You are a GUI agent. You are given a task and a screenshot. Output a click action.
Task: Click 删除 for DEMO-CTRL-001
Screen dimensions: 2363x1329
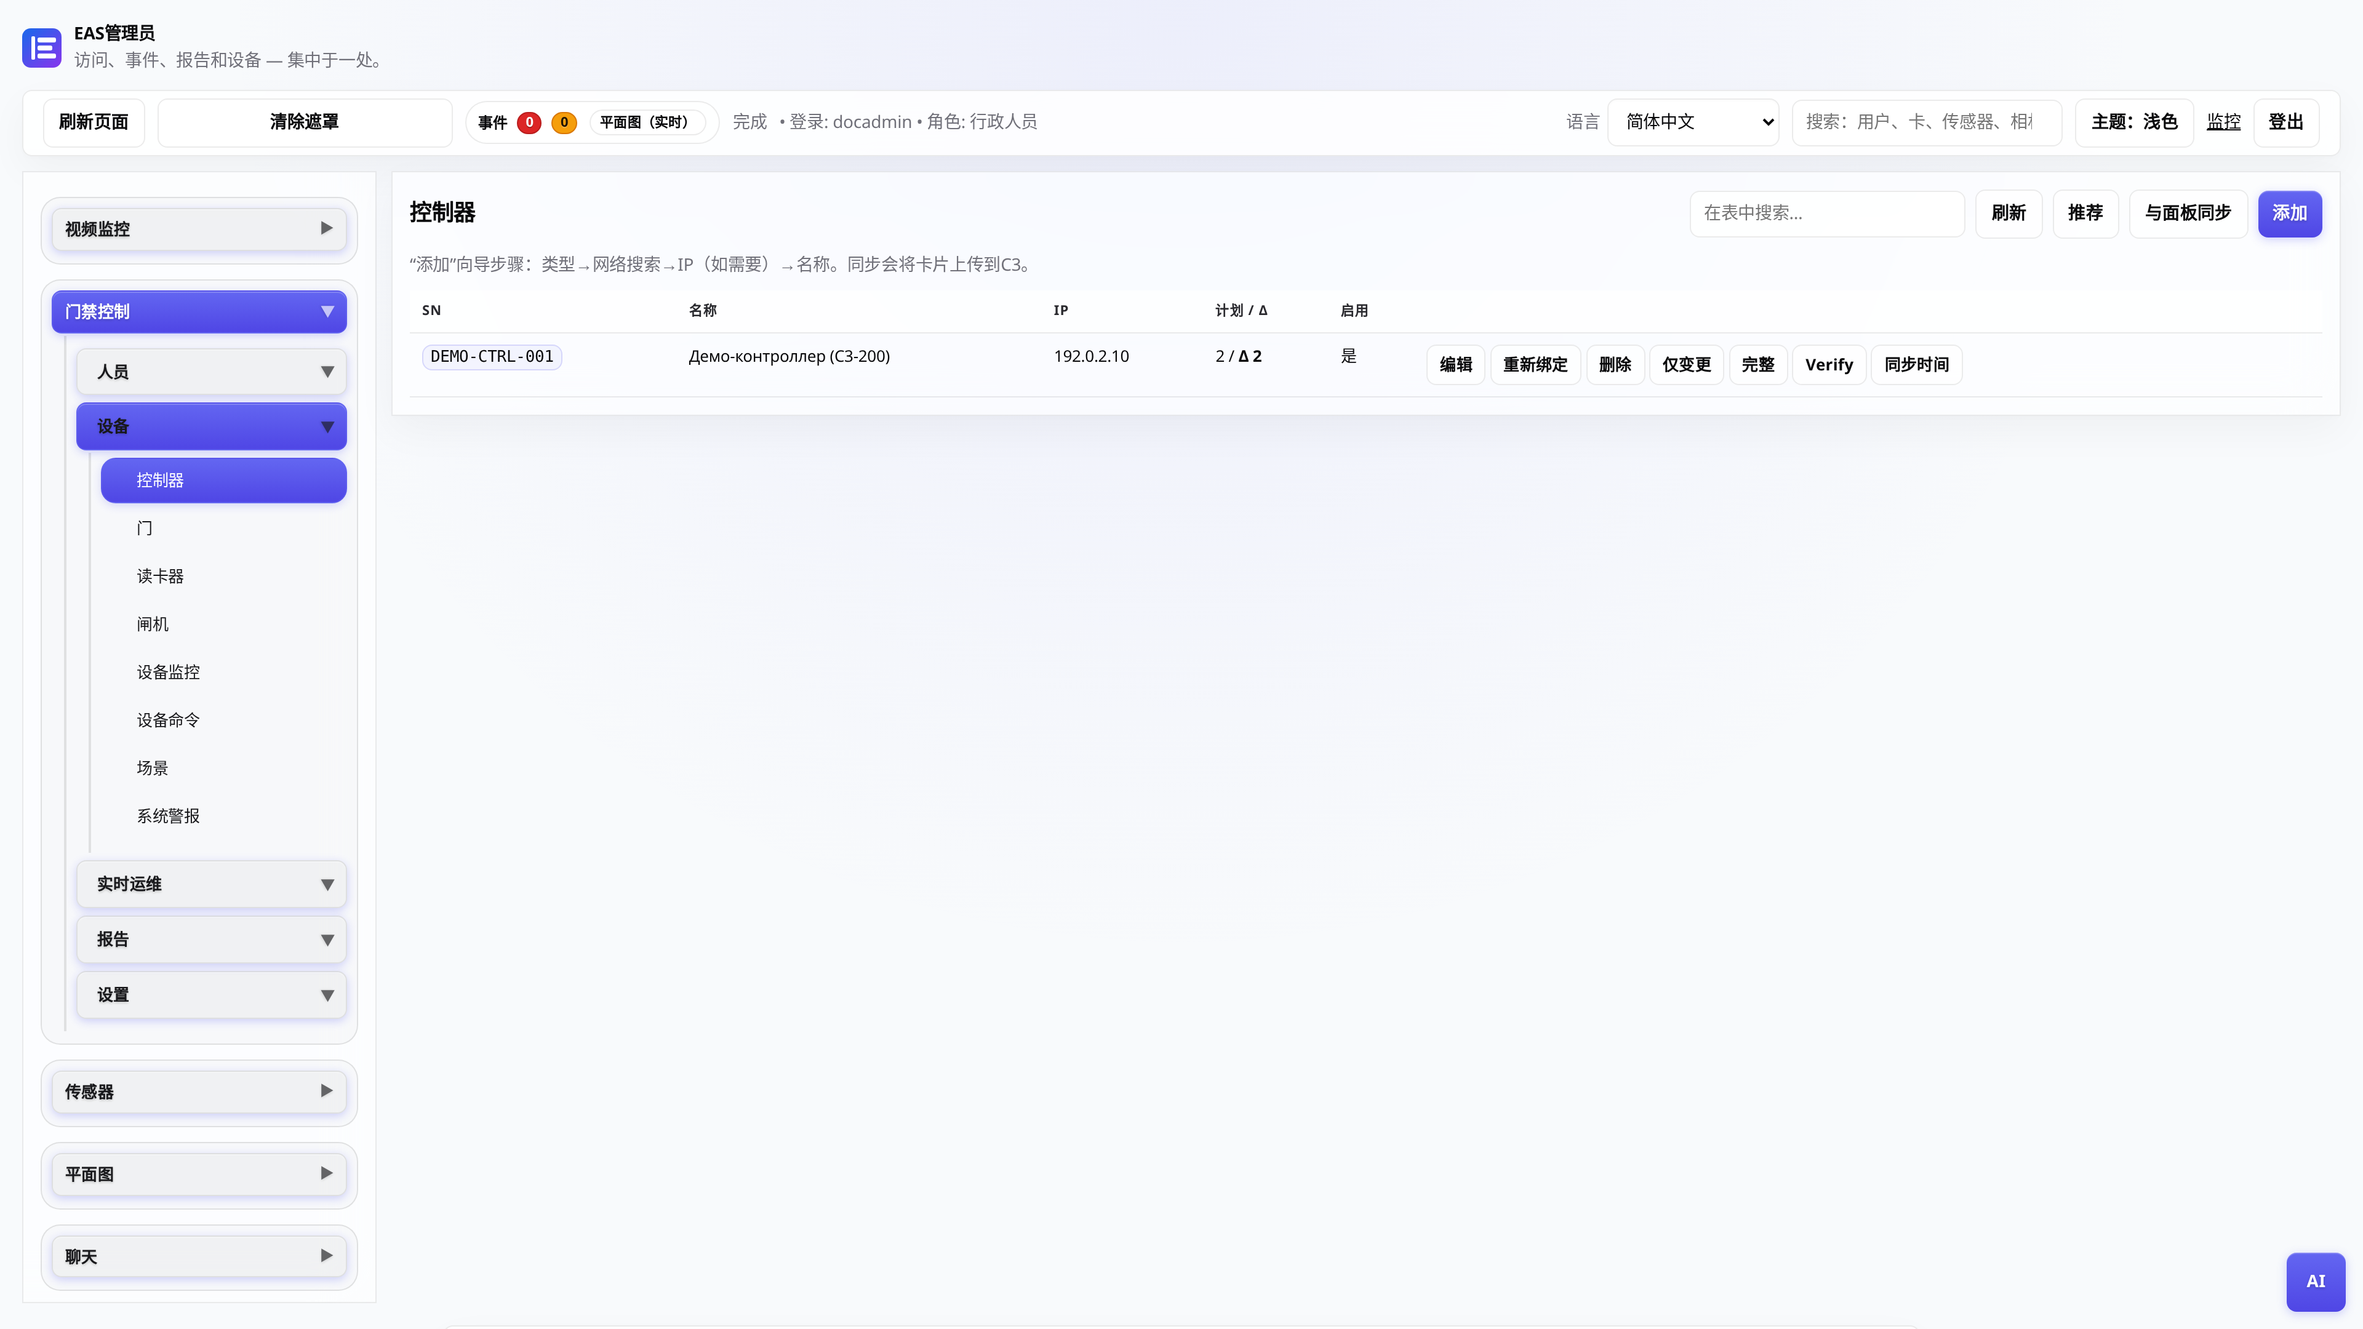point(1615,365)
